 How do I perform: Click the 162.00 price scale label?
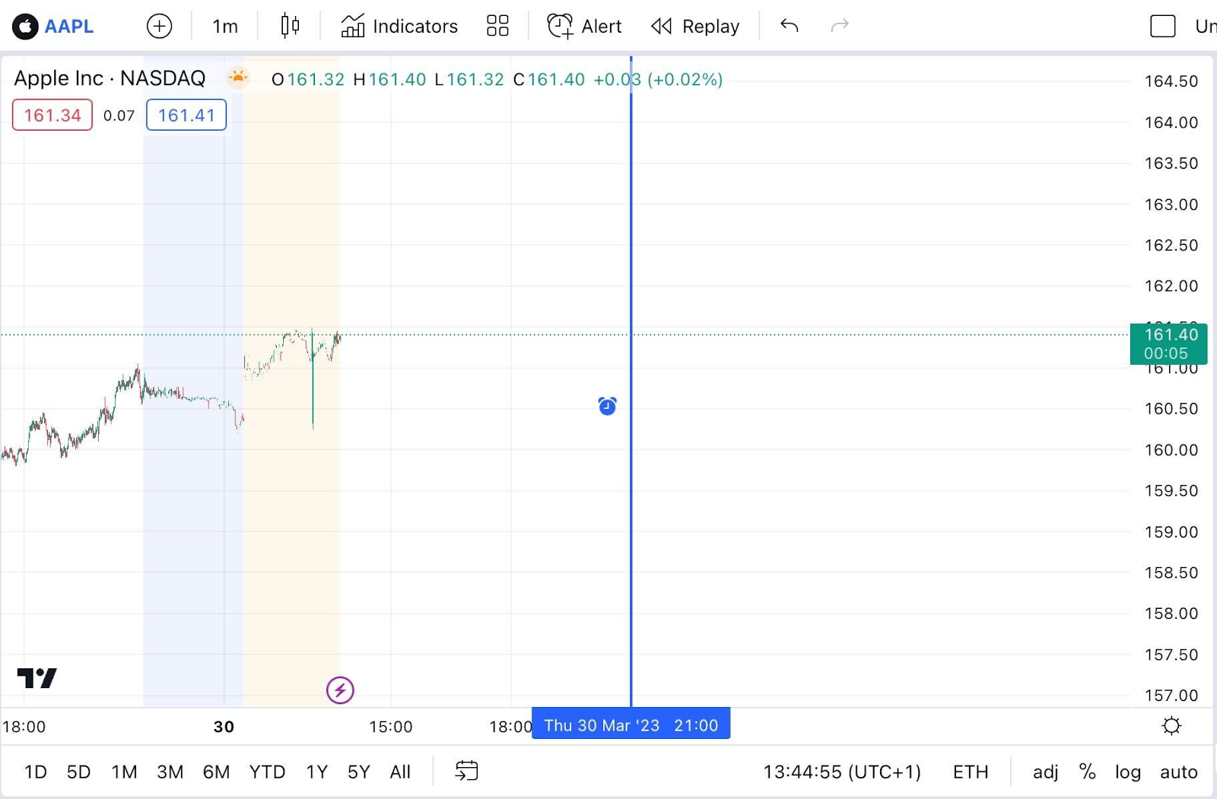tap(1171, 286)
